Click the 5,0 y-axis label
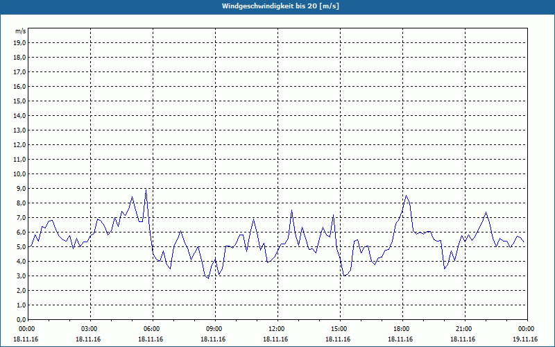Viewport: 555px width, 347px height. point(21,247)
